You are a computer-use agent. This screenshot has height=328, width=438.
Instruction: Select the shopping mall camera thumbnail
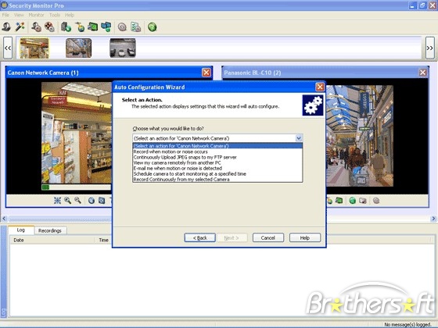click(78, 48)
